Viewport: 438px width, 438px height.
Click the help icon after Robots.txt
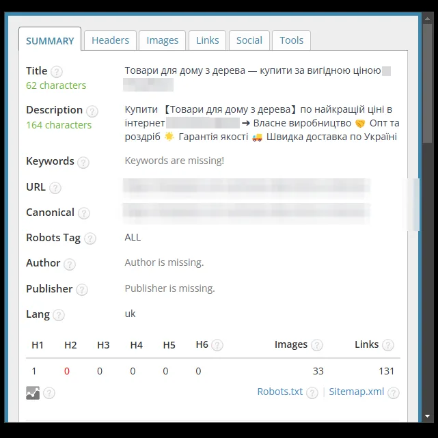[x=312, y=393]
